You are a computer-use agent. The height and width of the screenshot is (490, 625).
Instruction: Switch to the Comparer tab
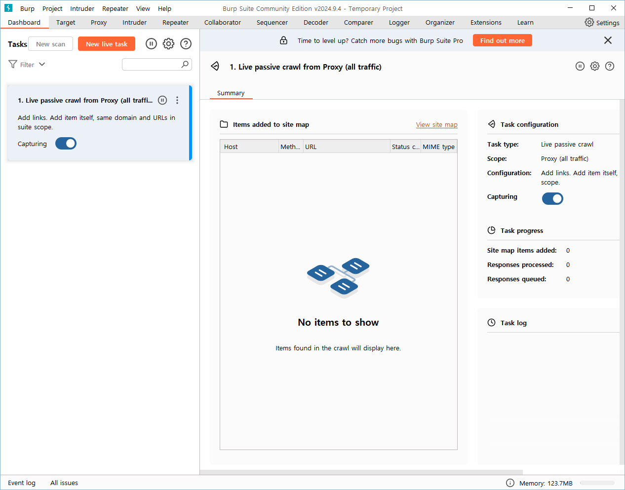[358, 22]
